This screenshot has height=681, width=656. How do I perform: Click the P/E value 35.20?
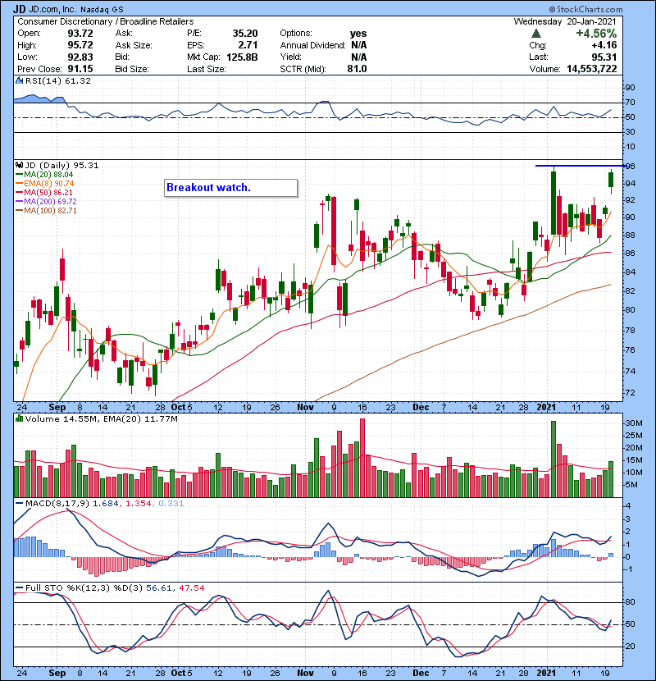point(245,34)
